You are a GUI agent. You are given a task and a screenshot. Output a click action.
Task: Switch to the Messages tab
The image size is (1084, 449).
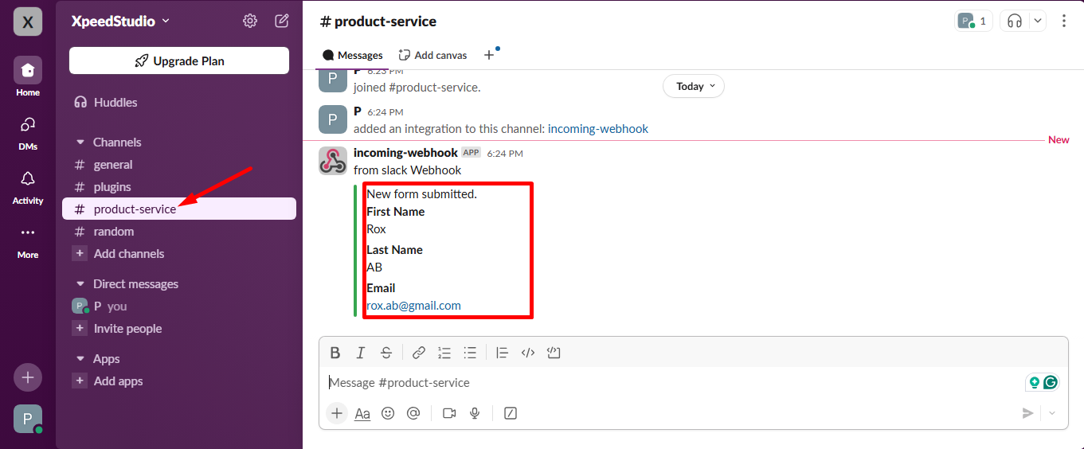coord(352,55)
